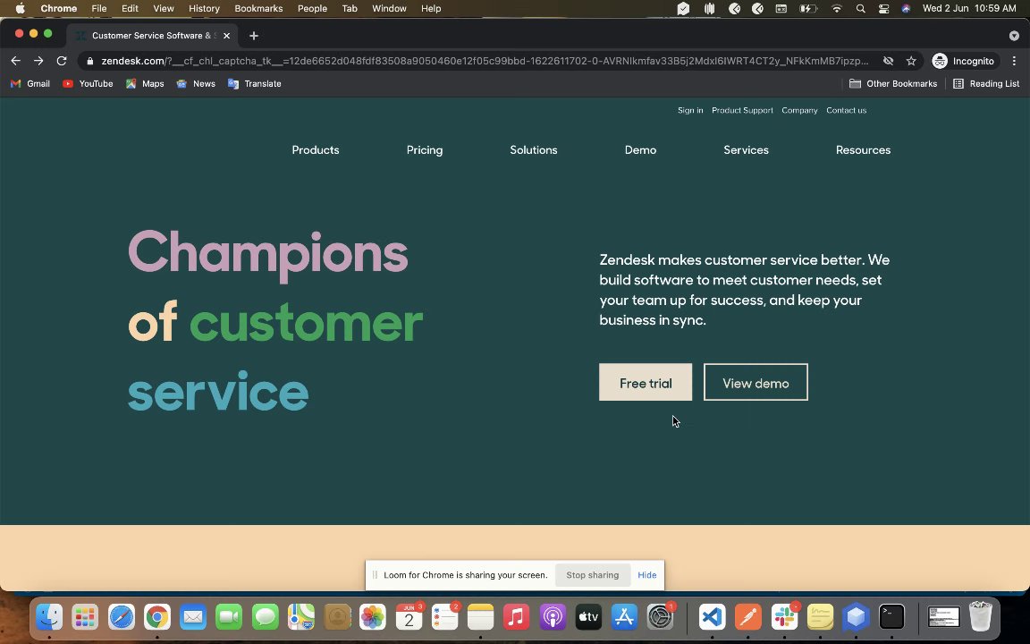Screen dimensions: 1030x644
Task: Open Terminal from the dock
Action: tap(891, 617)
